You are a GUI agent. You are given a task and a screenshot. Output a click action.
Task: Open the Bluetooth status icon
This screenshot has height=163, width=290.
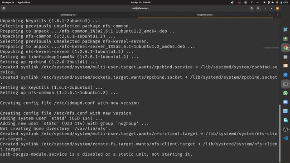click(269, 2)
